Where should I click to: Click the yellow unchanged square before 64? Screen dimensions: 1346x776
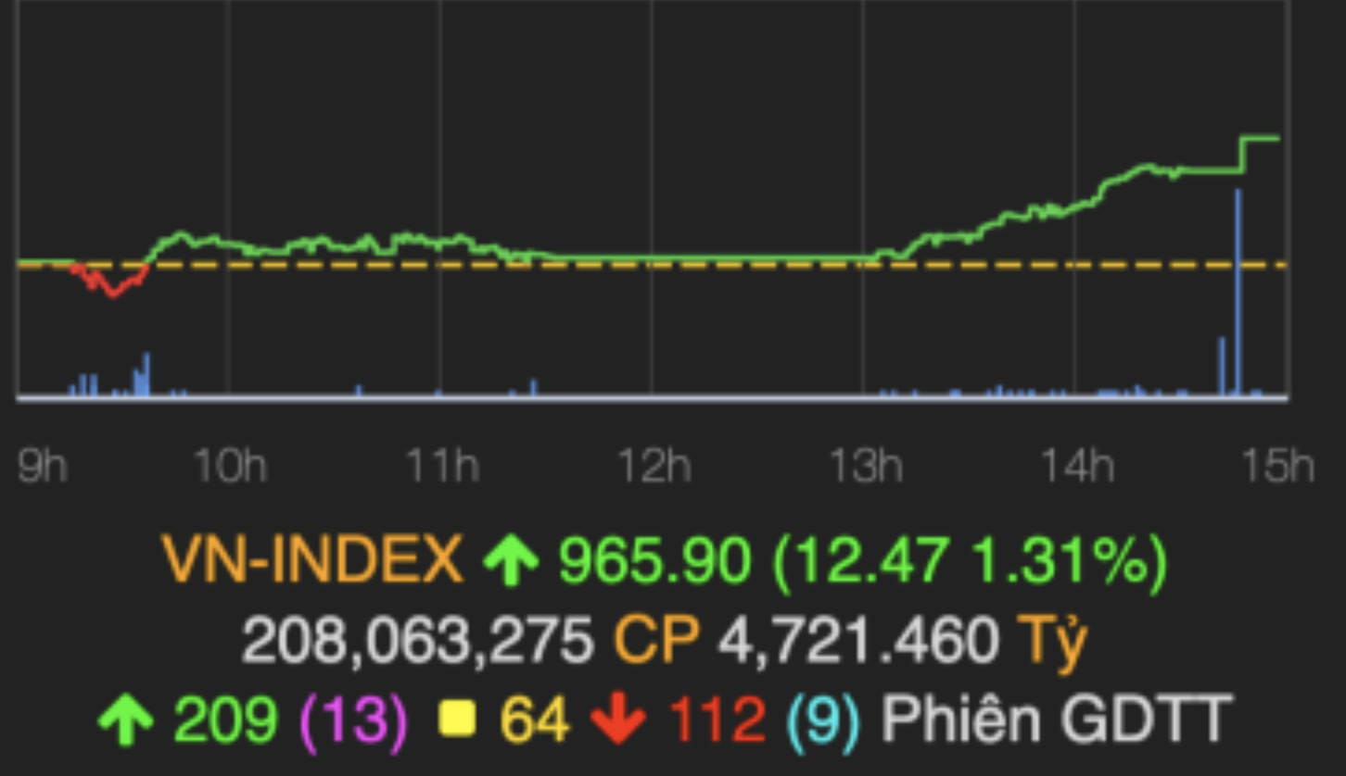pos(456,720)
